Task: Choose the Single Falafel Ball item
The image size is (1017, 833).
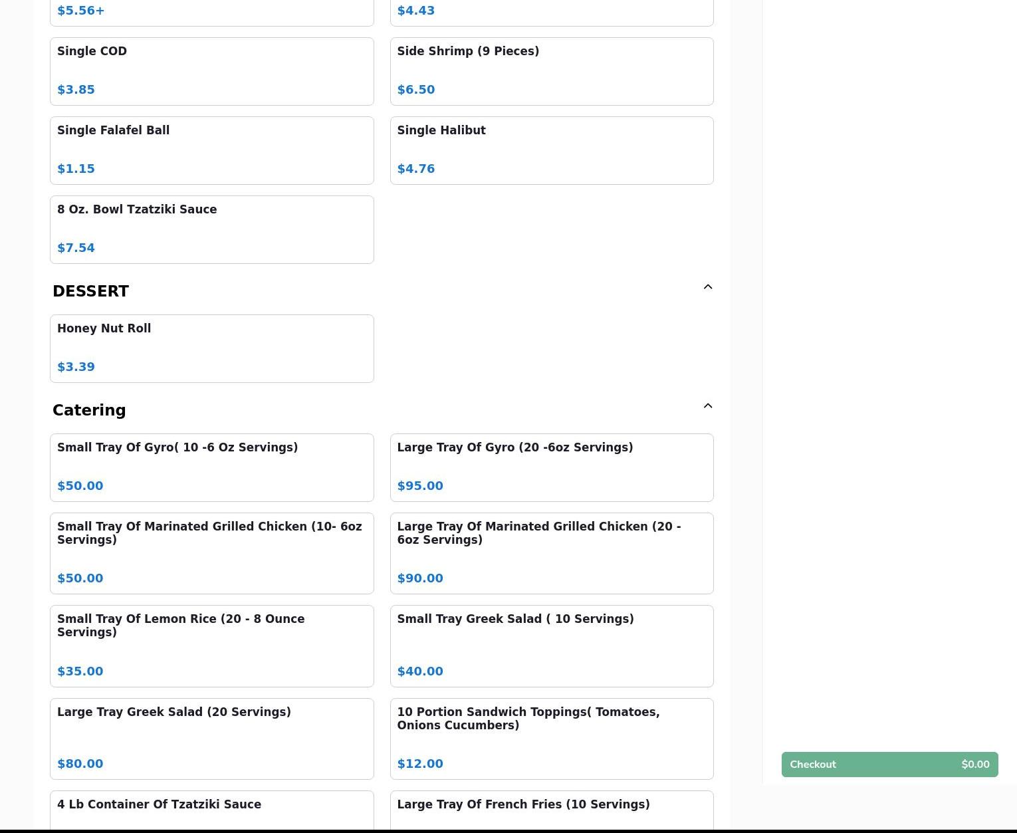Action: (x=211, y=150)
